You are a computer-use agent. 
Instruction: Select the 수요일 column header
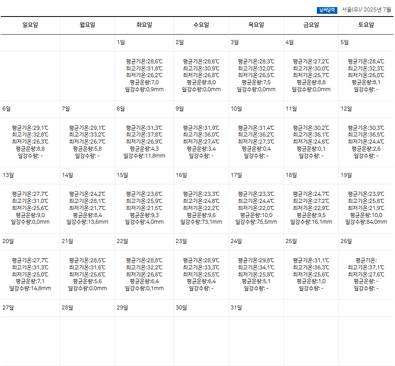point(201,25)
